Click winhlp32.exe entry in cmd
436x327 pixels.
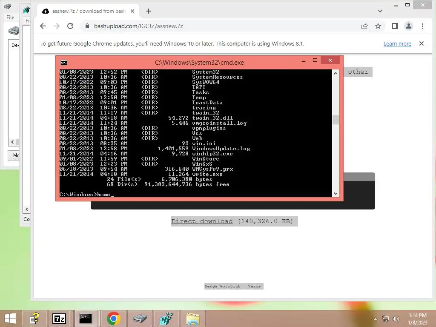point(212,154)
